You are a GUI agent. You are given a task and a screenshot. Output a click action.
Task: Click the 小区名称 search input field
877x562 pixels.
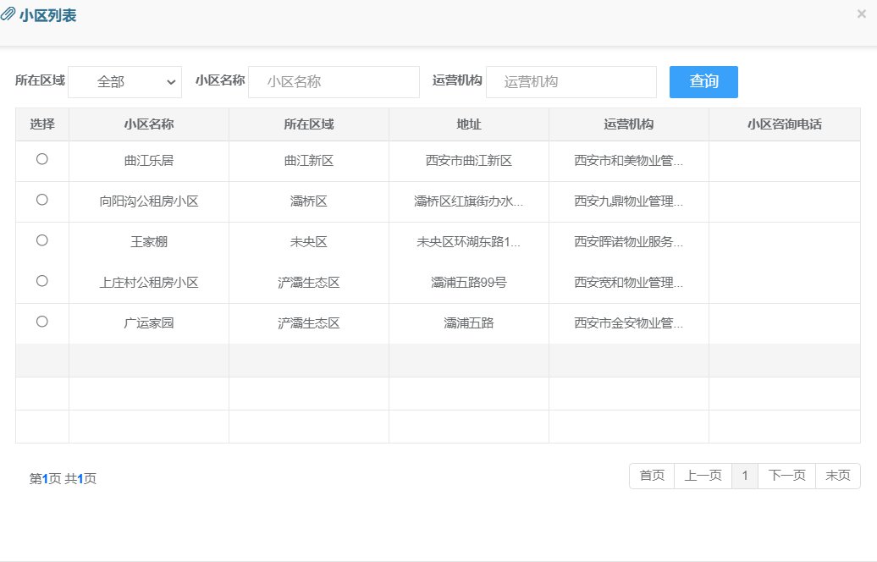tap(334, 82)
